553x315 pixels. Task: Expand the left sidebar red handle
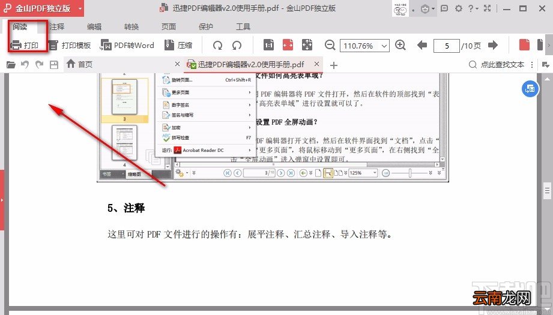point(2,200)
